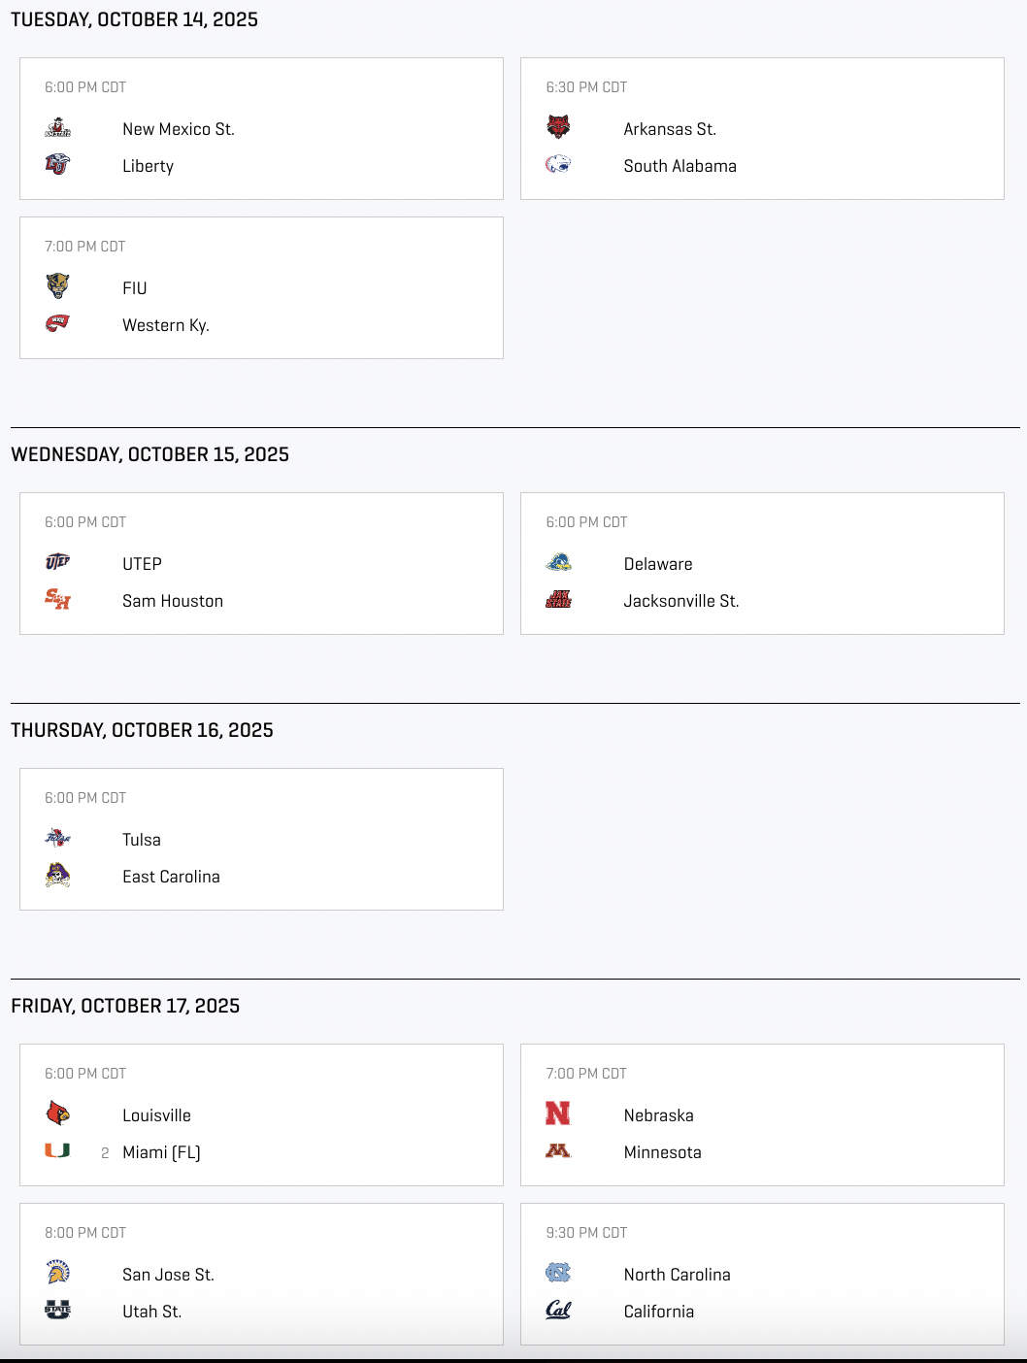The width and height of the screenshot is (1027, 1363).
Task: Click the Sam Houston logo
Action: click(x=58, y=600)
